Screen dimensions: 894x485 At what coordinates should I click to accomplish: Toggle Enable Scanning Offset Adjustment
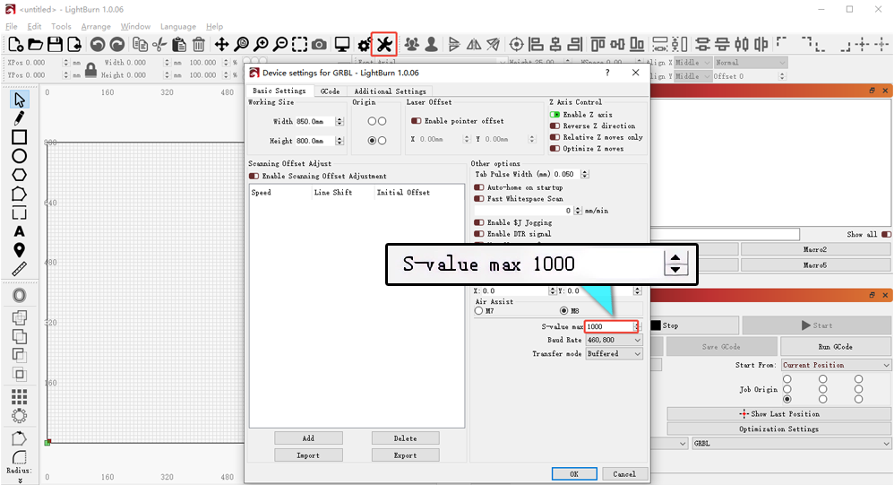(254, 177)
